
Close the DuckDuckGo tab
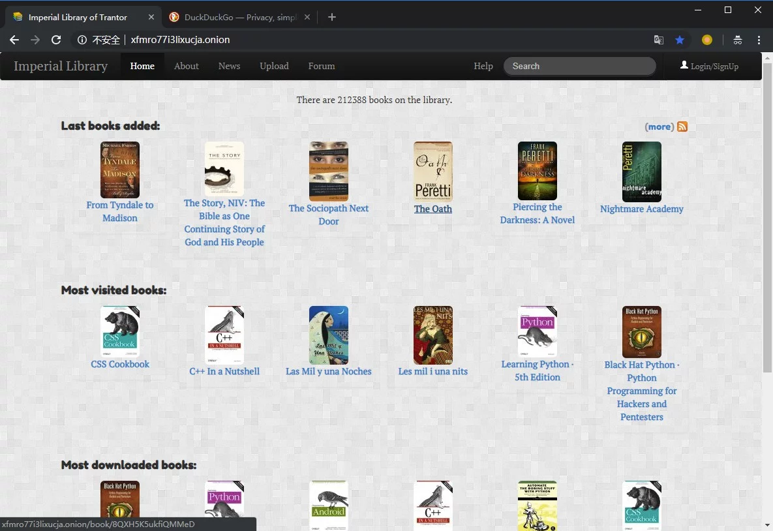click(x=307, y=17)
